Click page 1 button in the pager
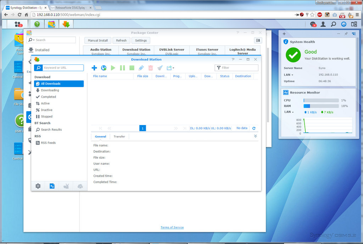Image resolution: width=363 pixels, height=244 pixels. coord(143,128)
